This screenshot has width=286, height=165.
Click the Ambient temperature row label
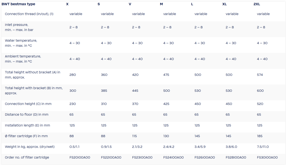click(23, 59)
